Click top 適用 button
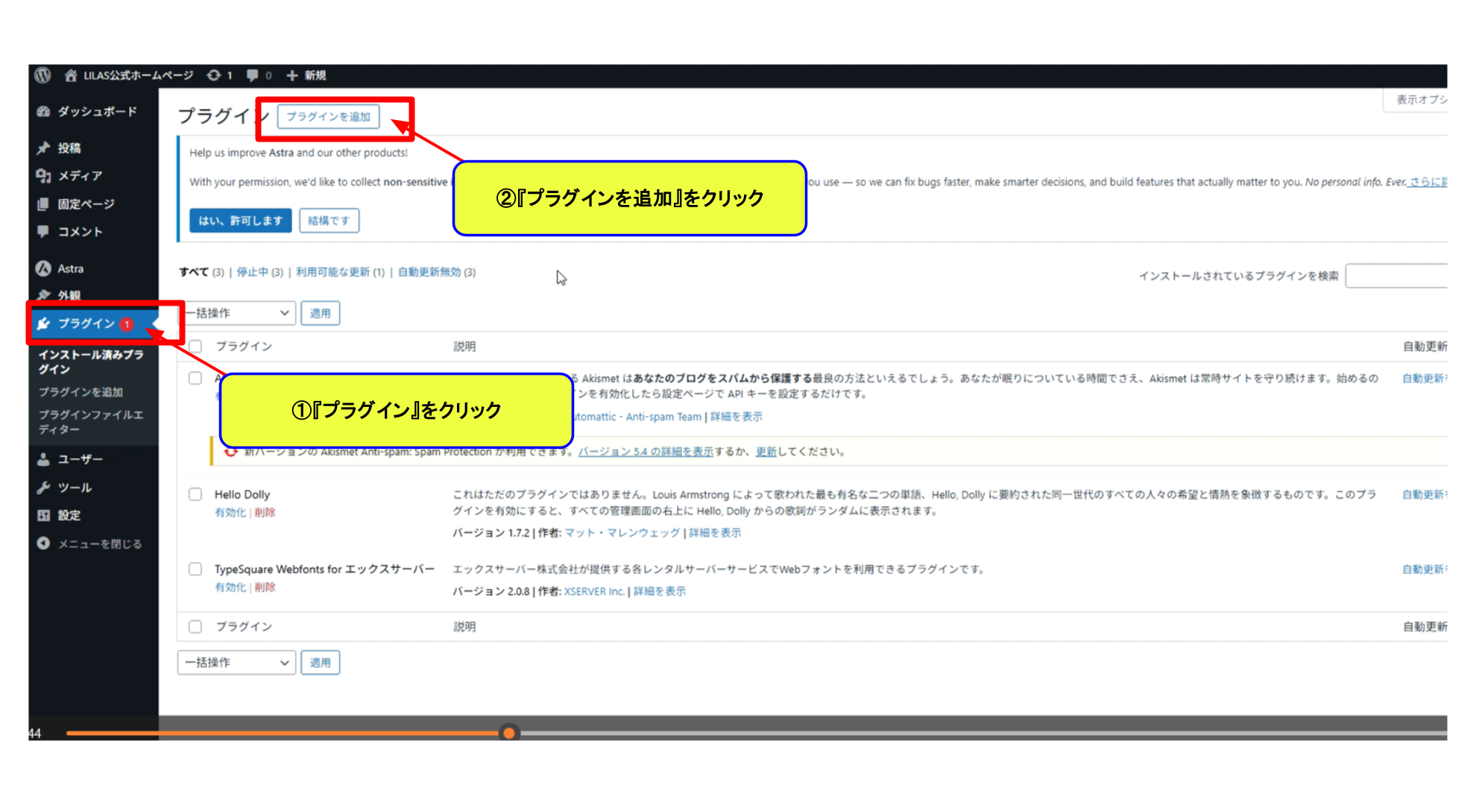 (x=320, y=313)
